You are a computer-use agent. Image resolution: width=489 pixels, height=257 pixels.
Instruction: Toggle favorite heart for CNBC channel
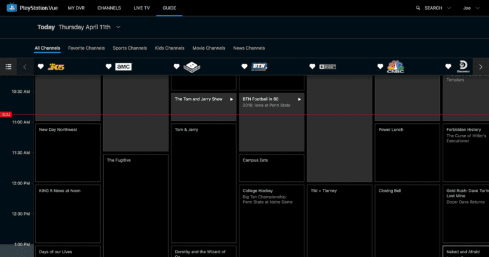380,67
